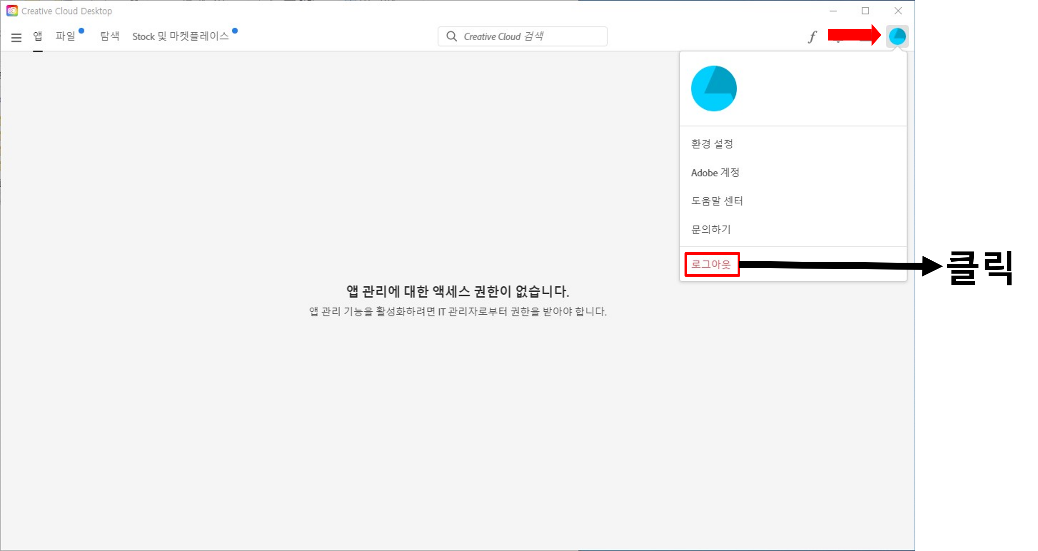Click the Creative Cloud Desktop title text
The width and height of the screenshot is (1038, 551).
coord(67,11)
